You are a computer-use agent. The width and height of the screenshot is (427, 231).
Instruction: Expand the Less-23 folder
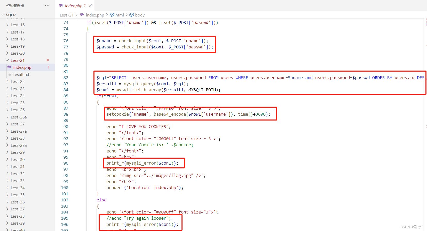point(7,89)
